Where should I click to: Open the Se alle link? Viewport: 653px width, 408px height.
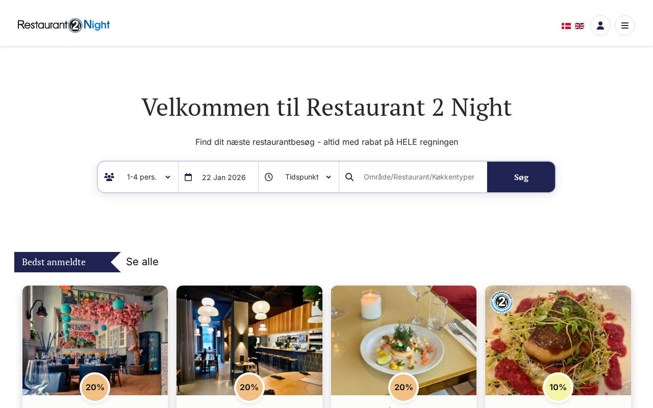click(142, 262)
